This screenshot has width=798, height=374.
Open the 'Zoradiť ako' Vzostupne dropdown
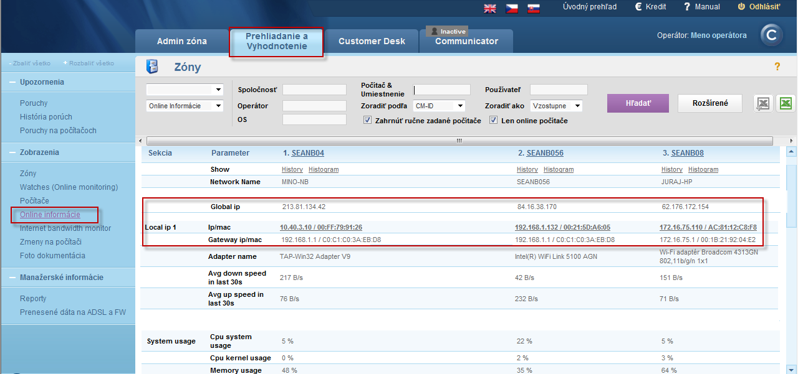557,106
